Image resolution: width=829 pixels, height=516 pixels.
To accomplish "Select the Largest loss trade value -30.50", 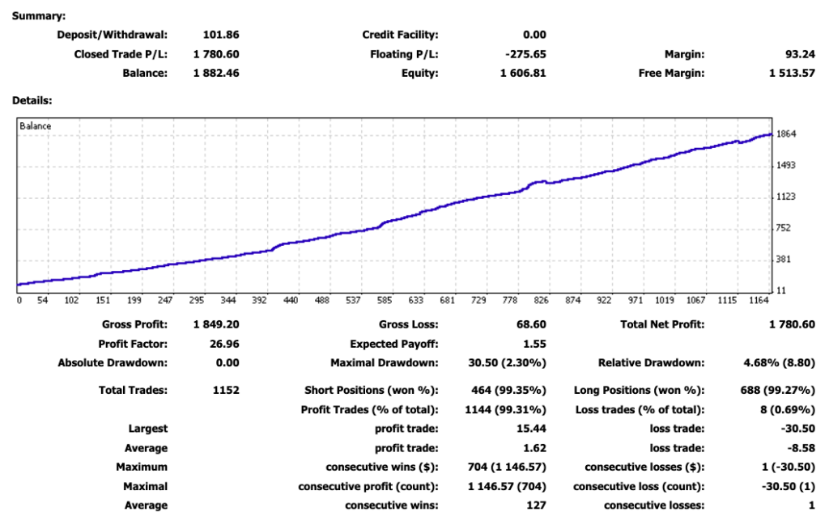I will click(797, 429).
